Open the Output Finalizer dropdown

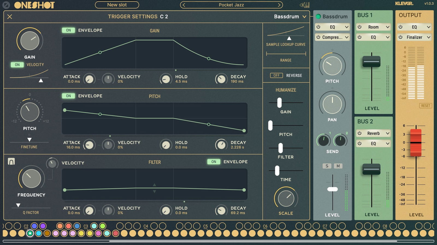pyautogui.click(x=428, y=37)
